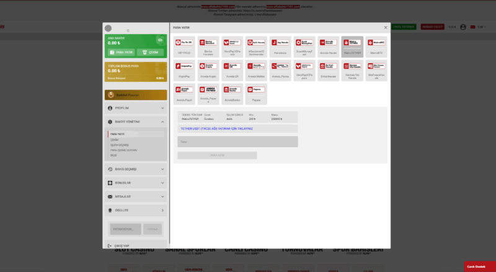Toggle balance visibility eye icon
The width and height of the screenshot is (496, 272).
coord(160,40)
